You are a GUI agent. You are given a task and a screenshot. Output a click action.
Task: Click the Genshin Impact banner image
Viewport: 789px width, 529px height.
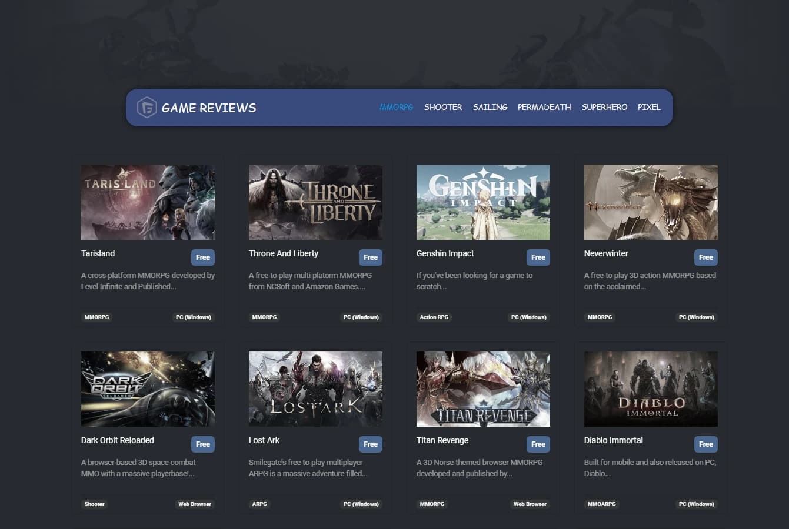(x=483, y=202)
